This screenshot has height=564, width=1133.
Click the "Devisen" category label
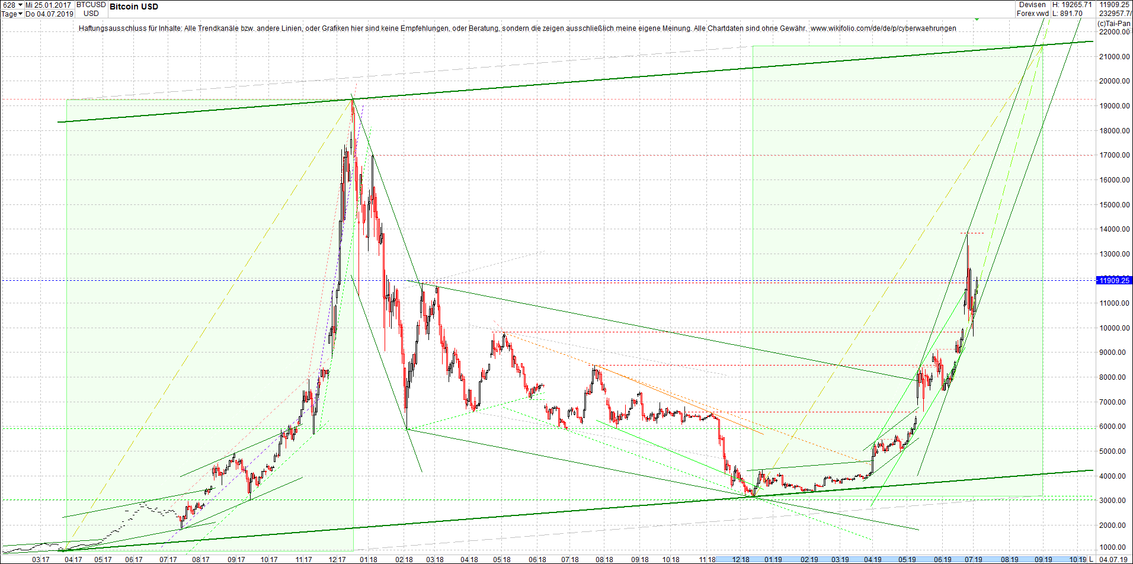pyautogui.click(x=1032, y=4)
